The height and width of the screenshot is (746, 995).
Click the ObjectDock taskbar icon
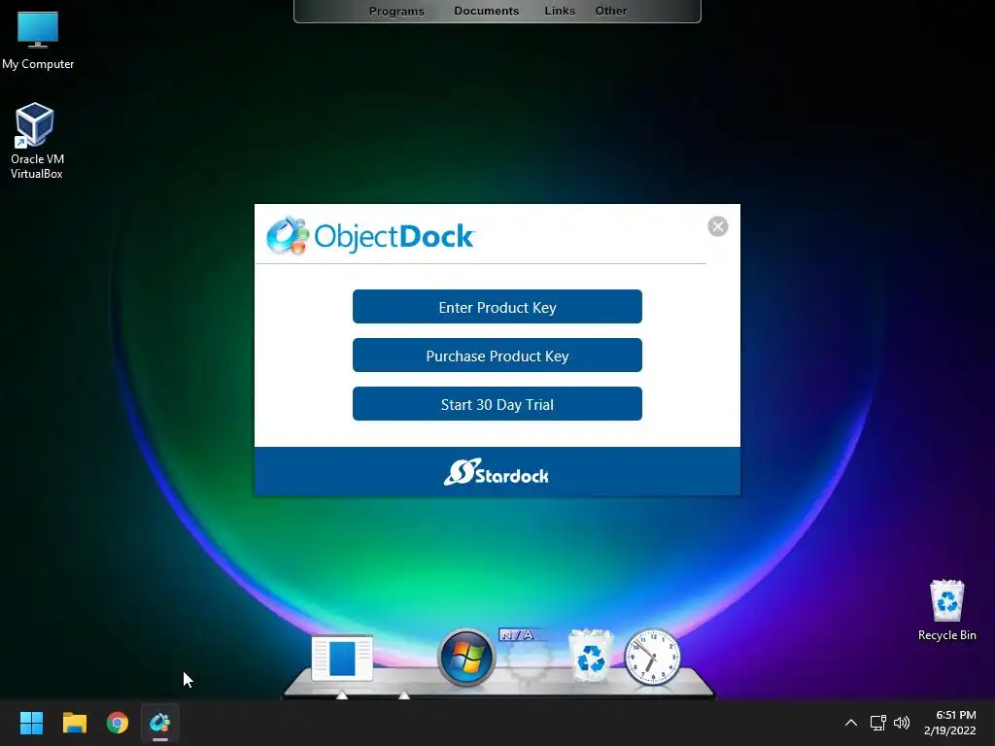coord(160,723)
